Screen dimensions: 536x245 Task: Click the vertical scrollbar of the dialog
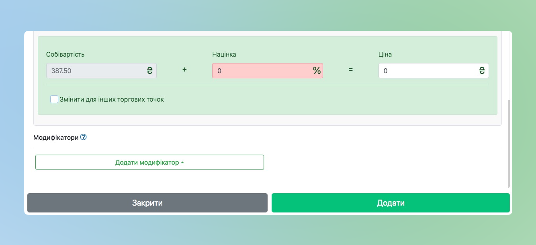509,145
